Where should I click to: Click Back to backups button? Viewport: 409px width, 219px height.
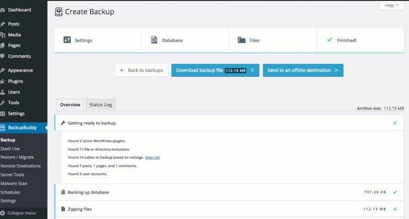click(x=141, y=70)
